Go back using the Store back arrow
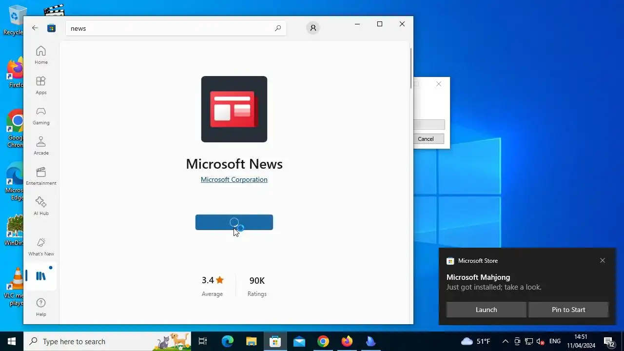The height and width of the screenshot is (351, 624). [35, 28]
